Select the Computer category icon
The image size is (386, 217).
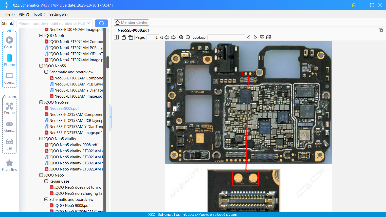(9, 78)
